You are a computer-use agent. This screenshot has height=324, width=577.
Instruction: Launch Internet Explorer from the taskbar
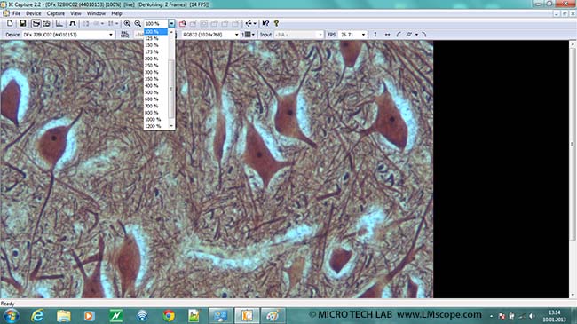pyautogui.click(x=37, y=316)
